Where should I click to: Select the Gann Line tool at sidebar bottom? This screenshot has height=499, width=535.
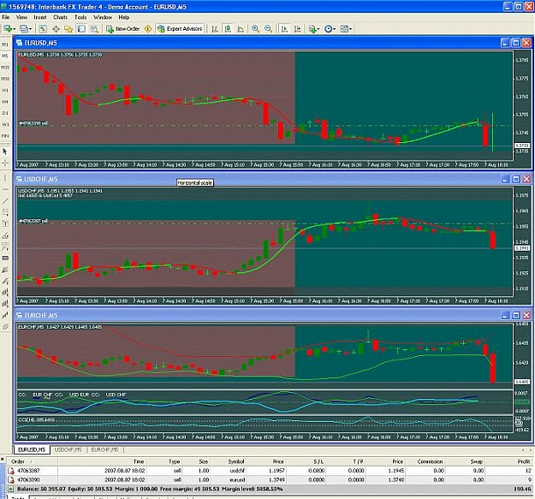click(5, 327)
